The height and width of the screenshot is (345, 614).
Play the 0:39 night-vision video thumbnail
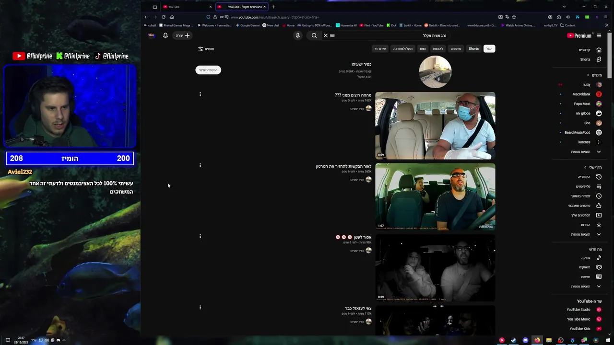tap(435, 267)
